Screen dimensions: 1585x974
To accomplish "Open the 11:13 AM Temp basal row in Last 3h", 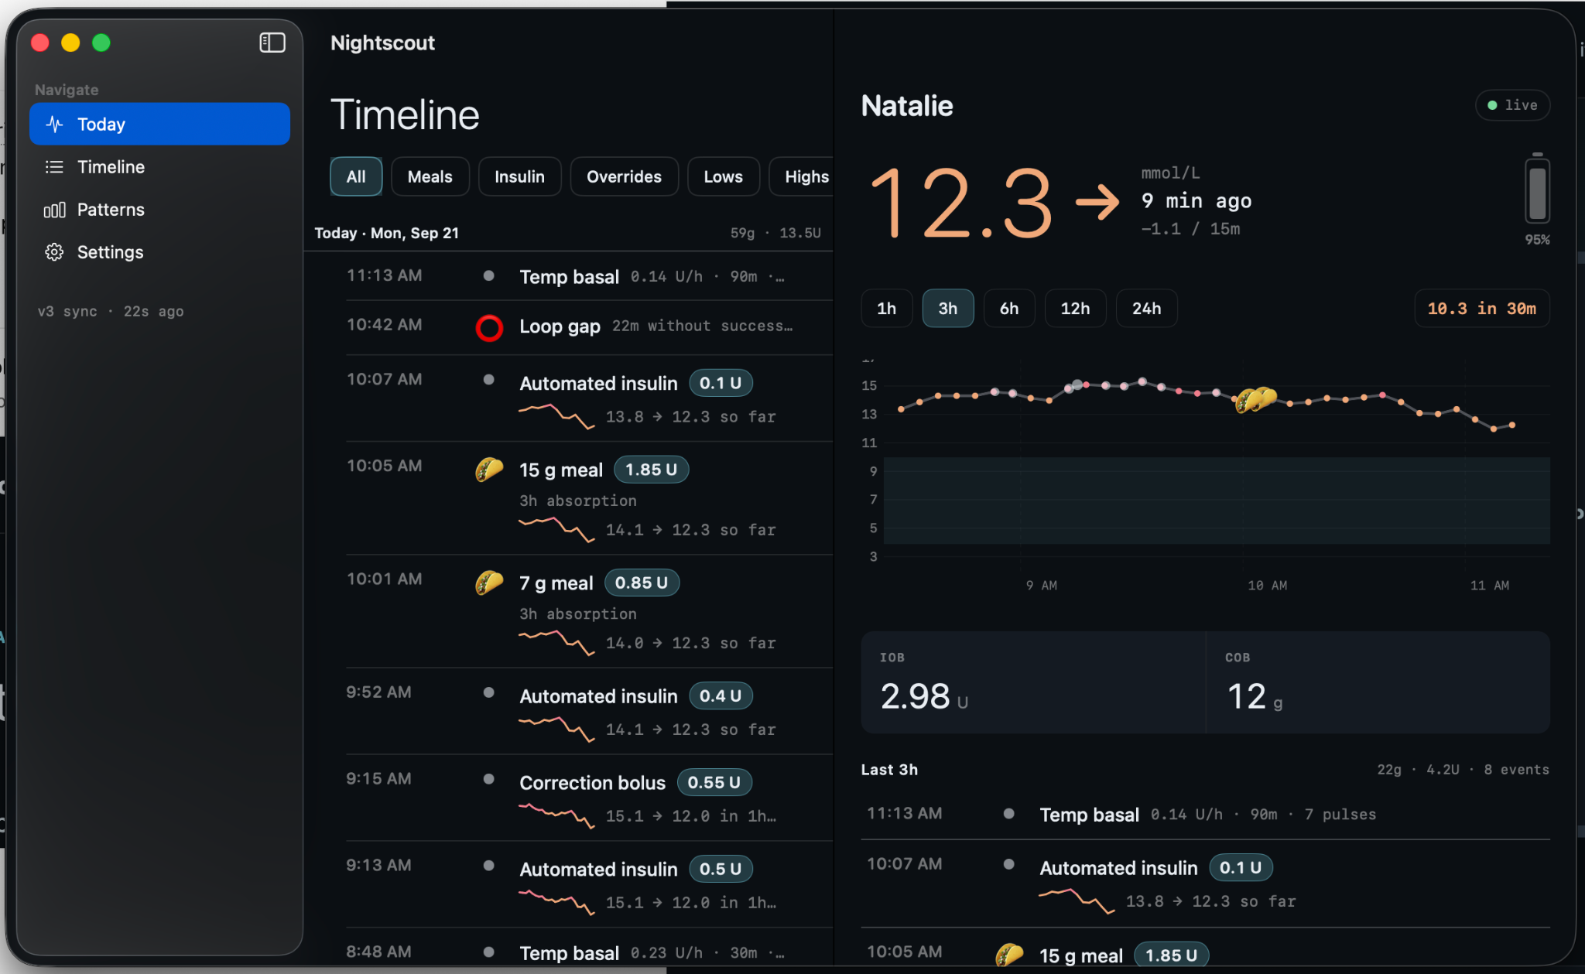I will (1205, 814).
